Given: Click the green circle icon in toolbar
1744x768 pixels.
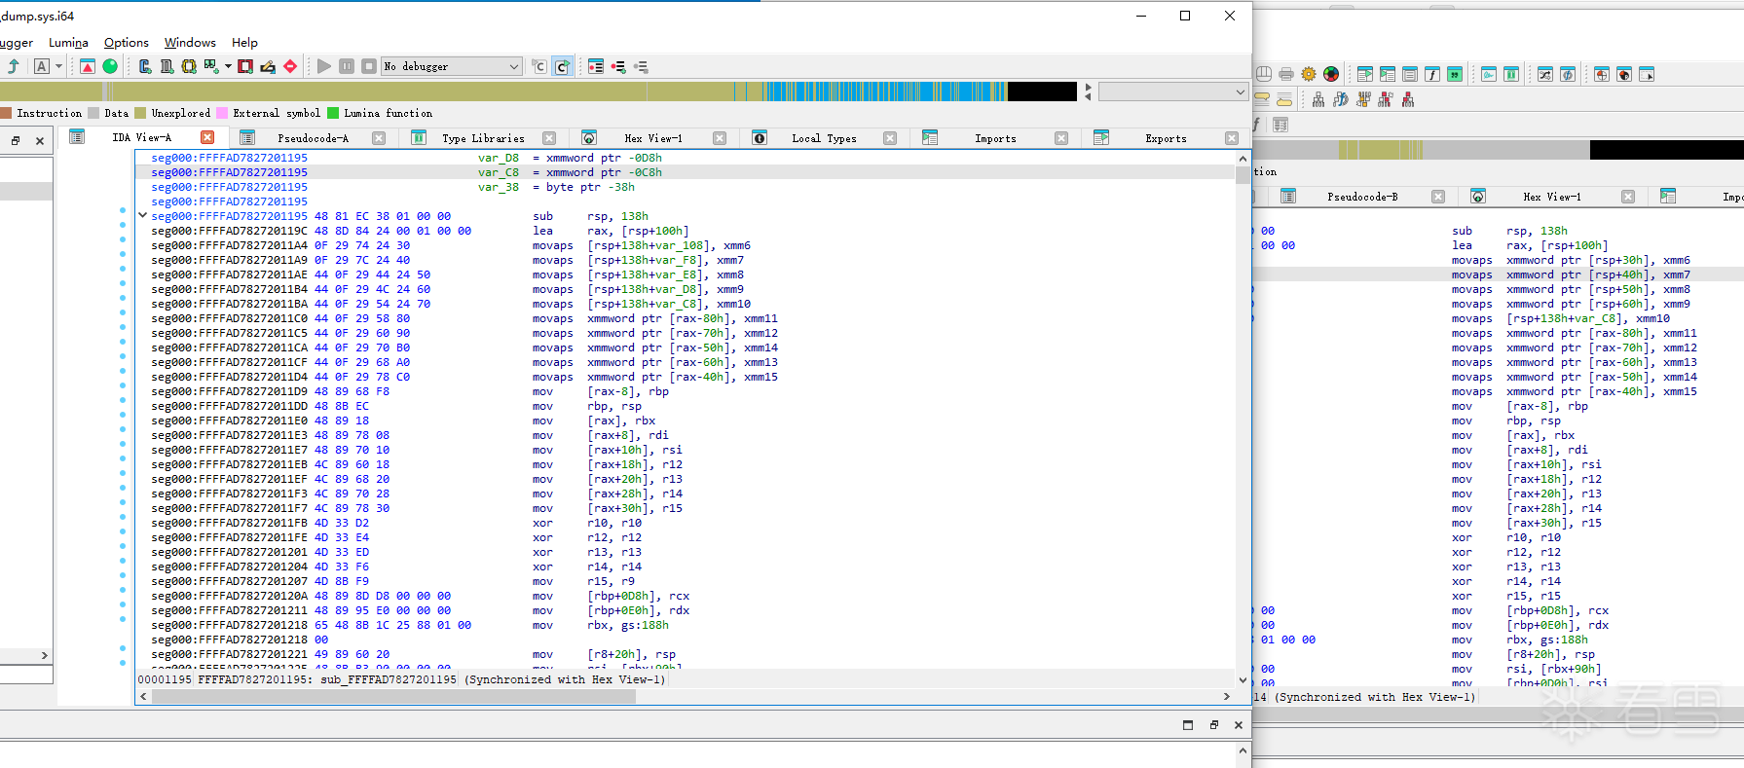Looking at the screenshot, I should click(x=110, y=66).
